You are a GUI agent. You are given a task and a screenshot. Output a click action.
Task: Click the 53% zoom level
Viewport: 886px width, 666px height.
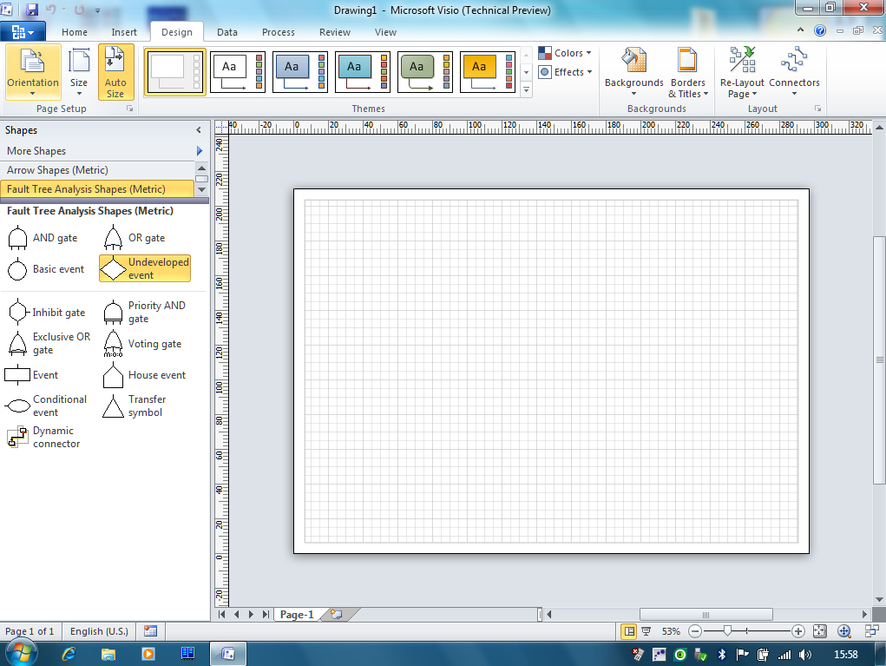(x=672, y=631)
